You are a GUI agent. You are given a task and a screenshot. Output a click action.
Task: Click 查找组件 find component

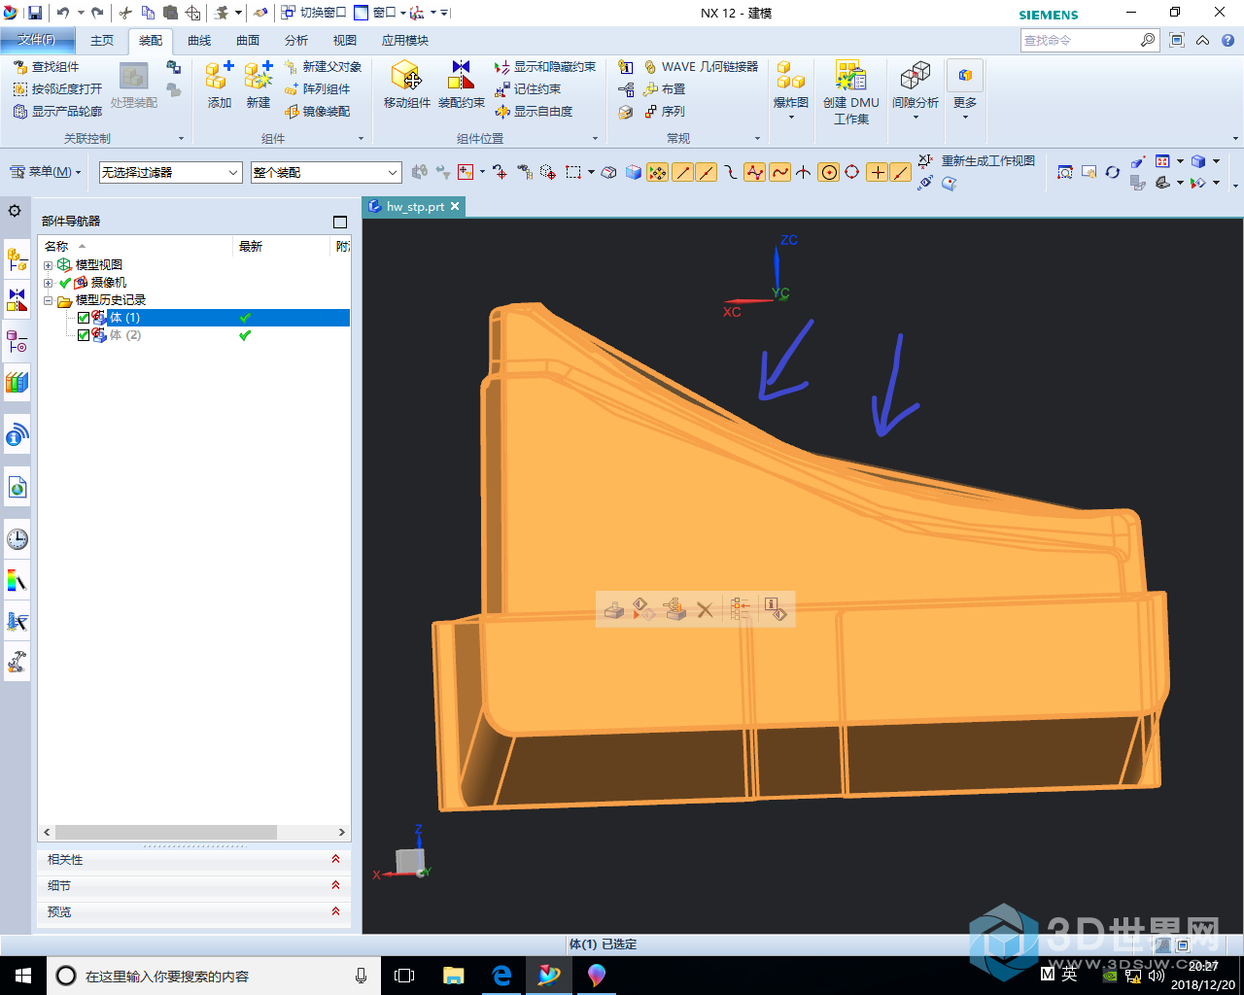[46, 67]
